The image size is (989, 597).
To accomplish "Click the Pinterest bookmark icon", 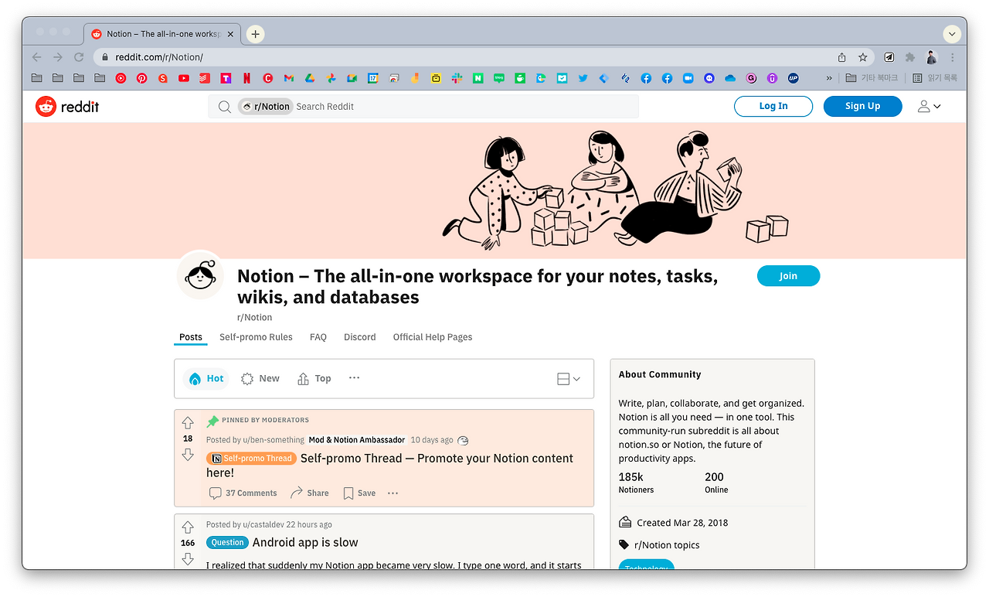I will 142,78.
